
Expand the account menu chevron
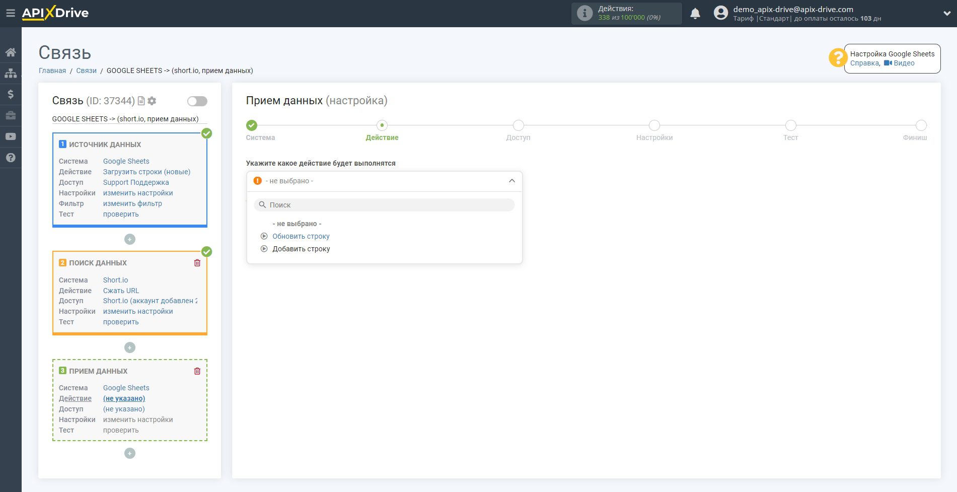point(947,14)
